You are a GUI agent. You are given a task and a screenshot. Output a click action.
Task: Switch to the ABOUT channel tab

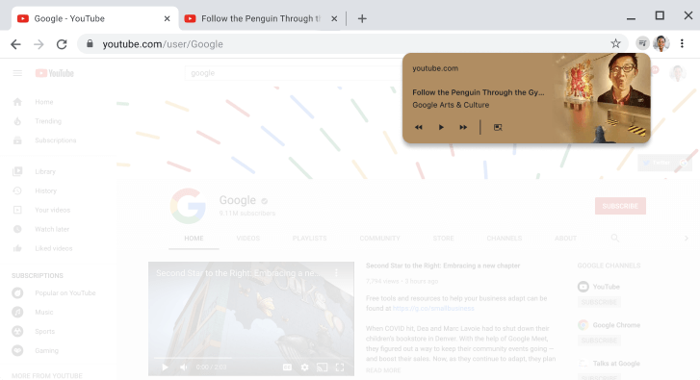pyautogui.click(x=565, y=239)
